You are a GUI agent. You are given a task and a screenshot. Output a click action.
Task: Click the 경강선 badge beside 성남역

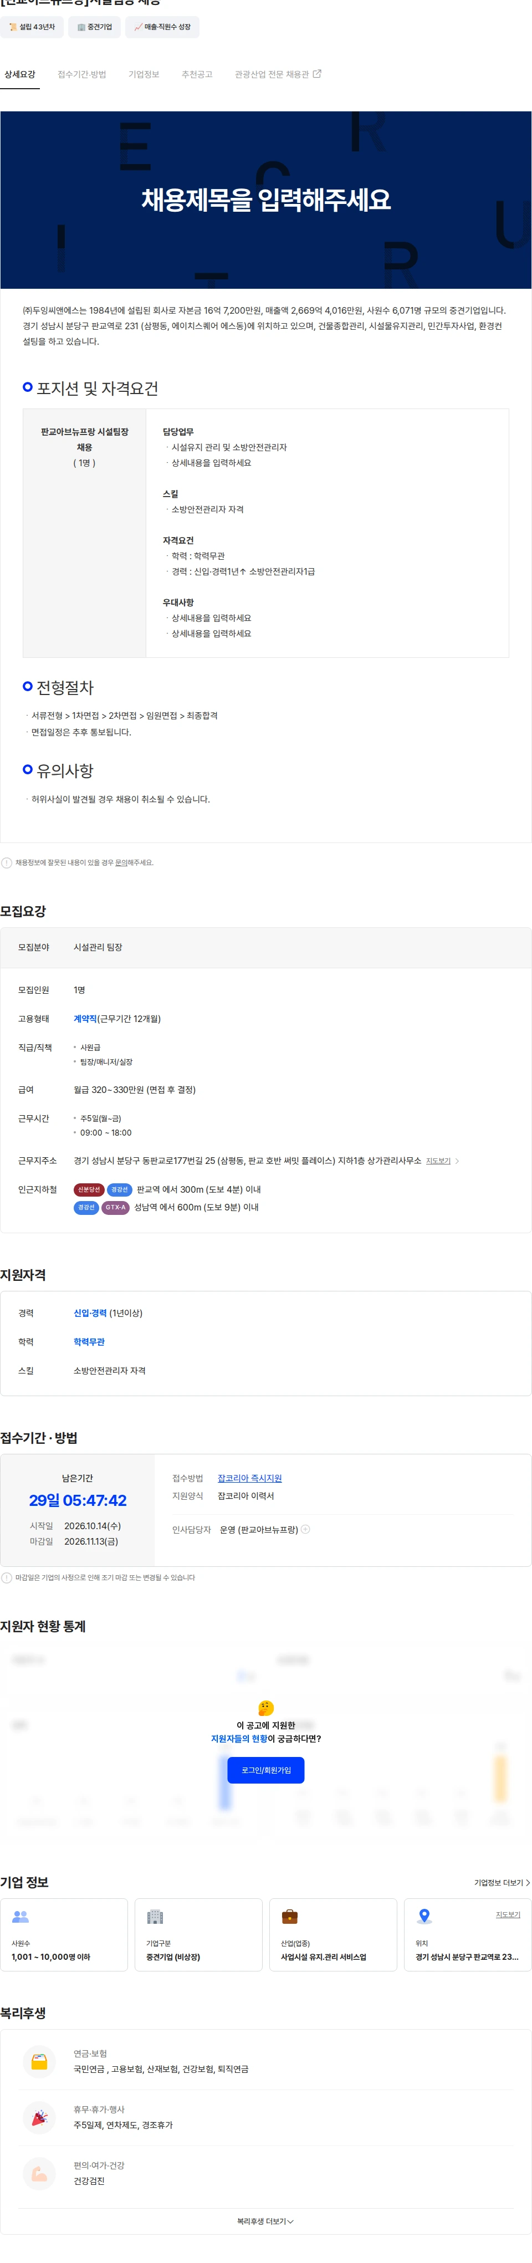coord(86,1208)
